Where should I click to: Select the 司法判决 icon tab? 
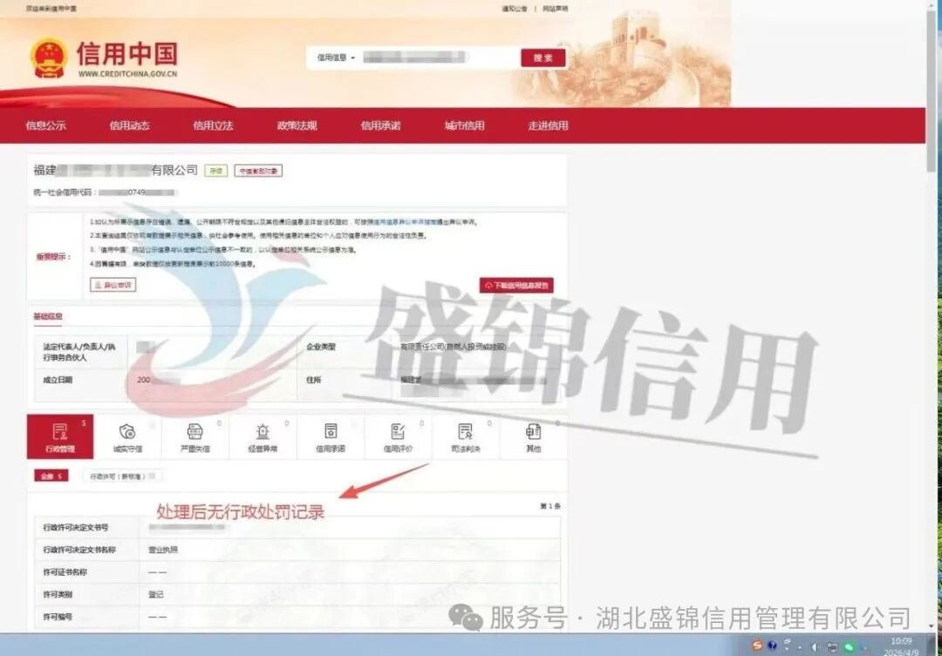(x=466, y=437)
